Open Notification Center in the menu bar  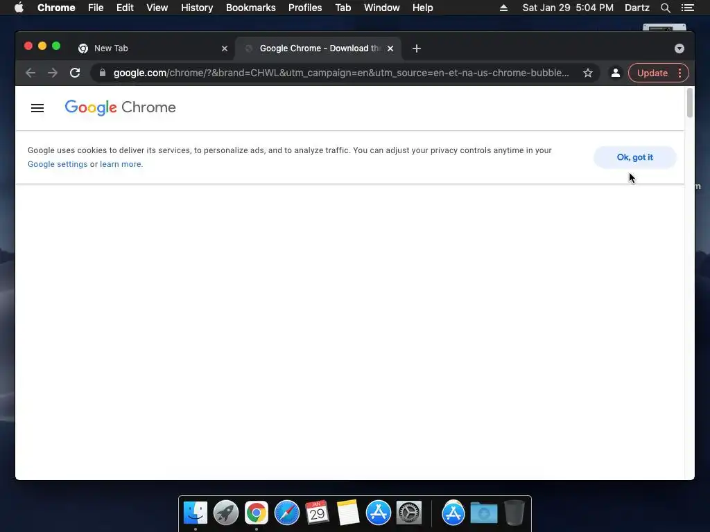687,8
